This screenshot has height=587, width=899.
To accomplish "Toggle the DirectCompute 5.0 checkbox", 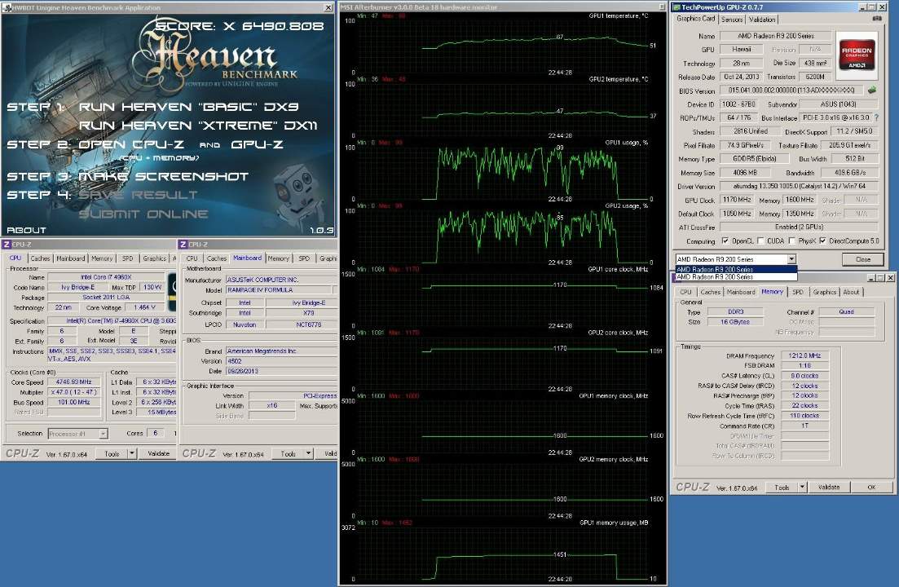I will pos(822,241).
